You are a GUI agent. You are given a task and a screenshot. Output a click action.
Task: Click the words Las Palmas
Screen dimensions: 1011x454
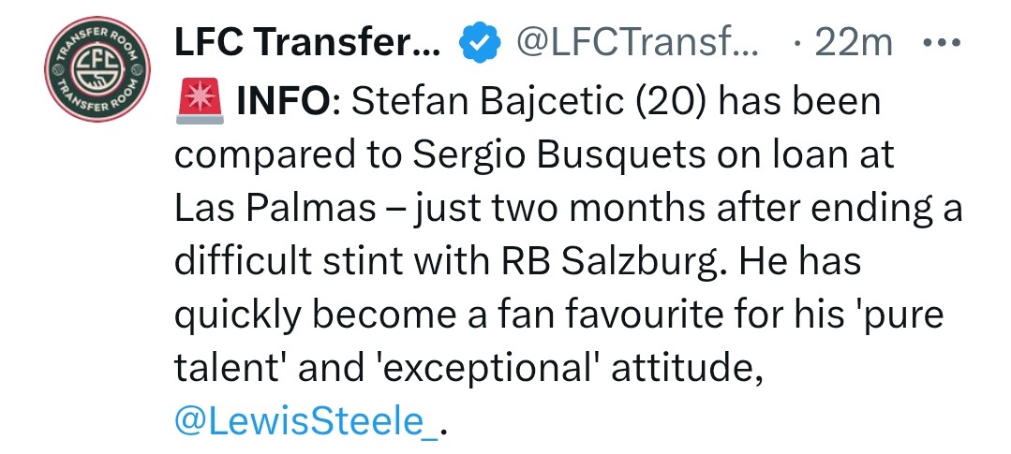pyautogui.click(x=275, y=209)
